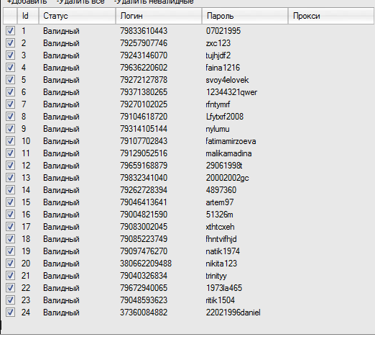Click the -Удалить все button
The width and height of the screenshot is (375, 337).
[x=80, y=2]
